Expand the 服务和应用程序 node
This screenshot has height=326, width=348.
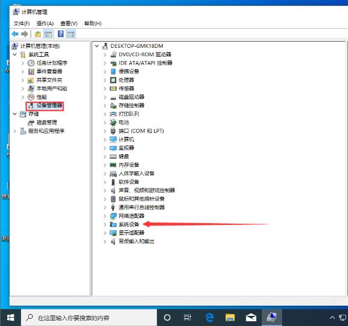click(14, 131)
